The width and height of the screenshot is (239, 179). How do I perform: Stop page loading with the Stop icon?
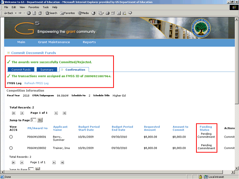(x=29, y=13)
